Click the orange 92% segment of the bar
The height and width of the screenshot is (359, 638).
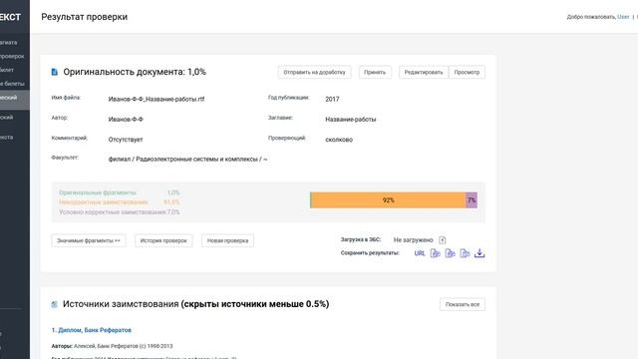388,200
